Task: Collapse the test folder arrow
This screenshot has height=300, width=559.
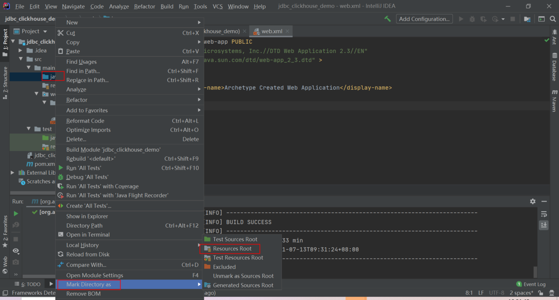Action: tap(29, 129)
